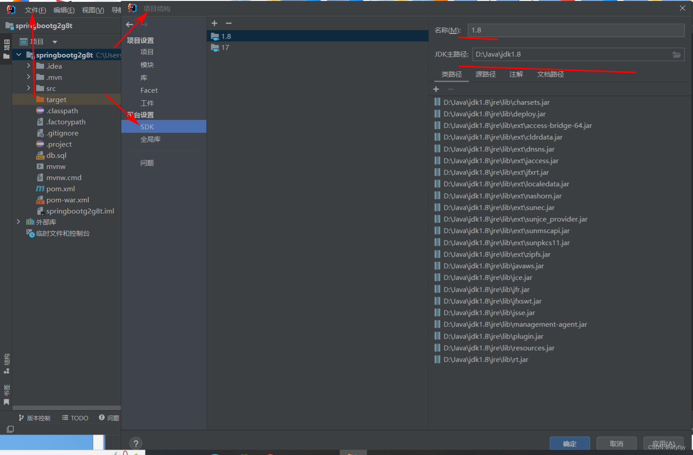
Task: Open the Version Control tool window (版本控制)
Action: tap(34, 418)
